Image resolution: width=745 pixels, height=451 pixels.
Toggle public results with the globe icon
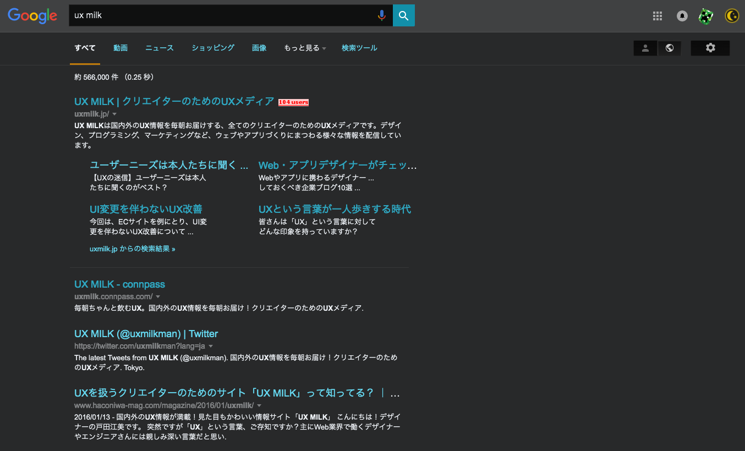[x=669, y=48]
